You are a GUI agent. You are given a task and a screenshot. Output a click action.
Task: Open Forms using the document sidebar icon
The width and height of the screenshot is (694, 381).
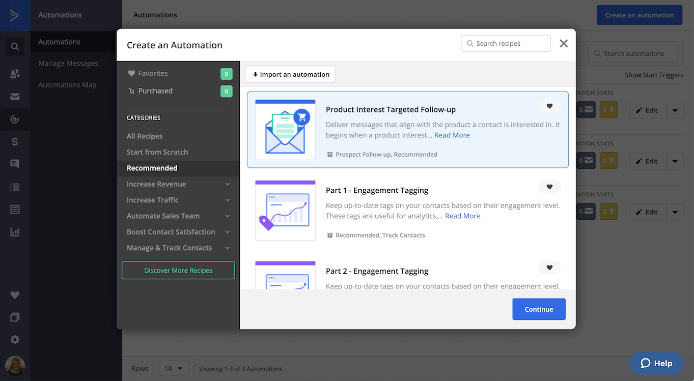click(x=15, y=209)
